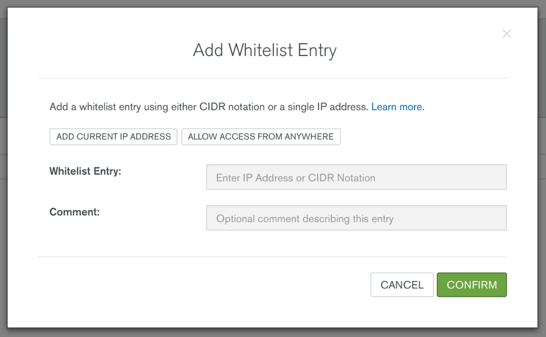Whitelist my current IP address
The image size is (546, 337).
click(114, 137)
